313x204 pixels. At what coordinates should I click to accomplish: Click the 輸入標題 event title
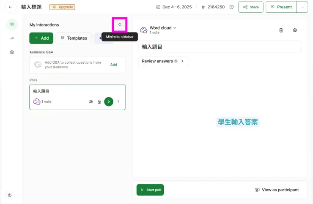click(31, 7)
